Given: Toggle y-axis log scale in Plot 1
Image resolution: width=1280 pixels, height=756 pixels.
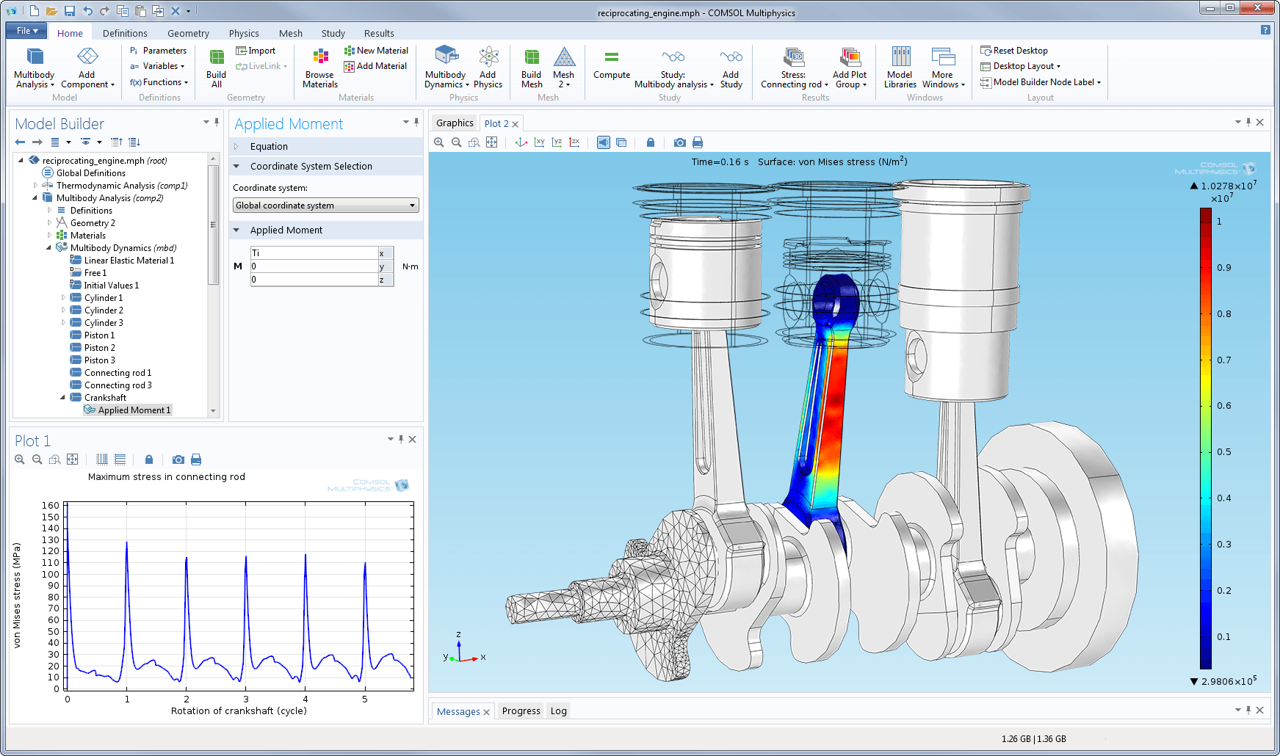Looking at the screenshot, I should click(120, 459).
